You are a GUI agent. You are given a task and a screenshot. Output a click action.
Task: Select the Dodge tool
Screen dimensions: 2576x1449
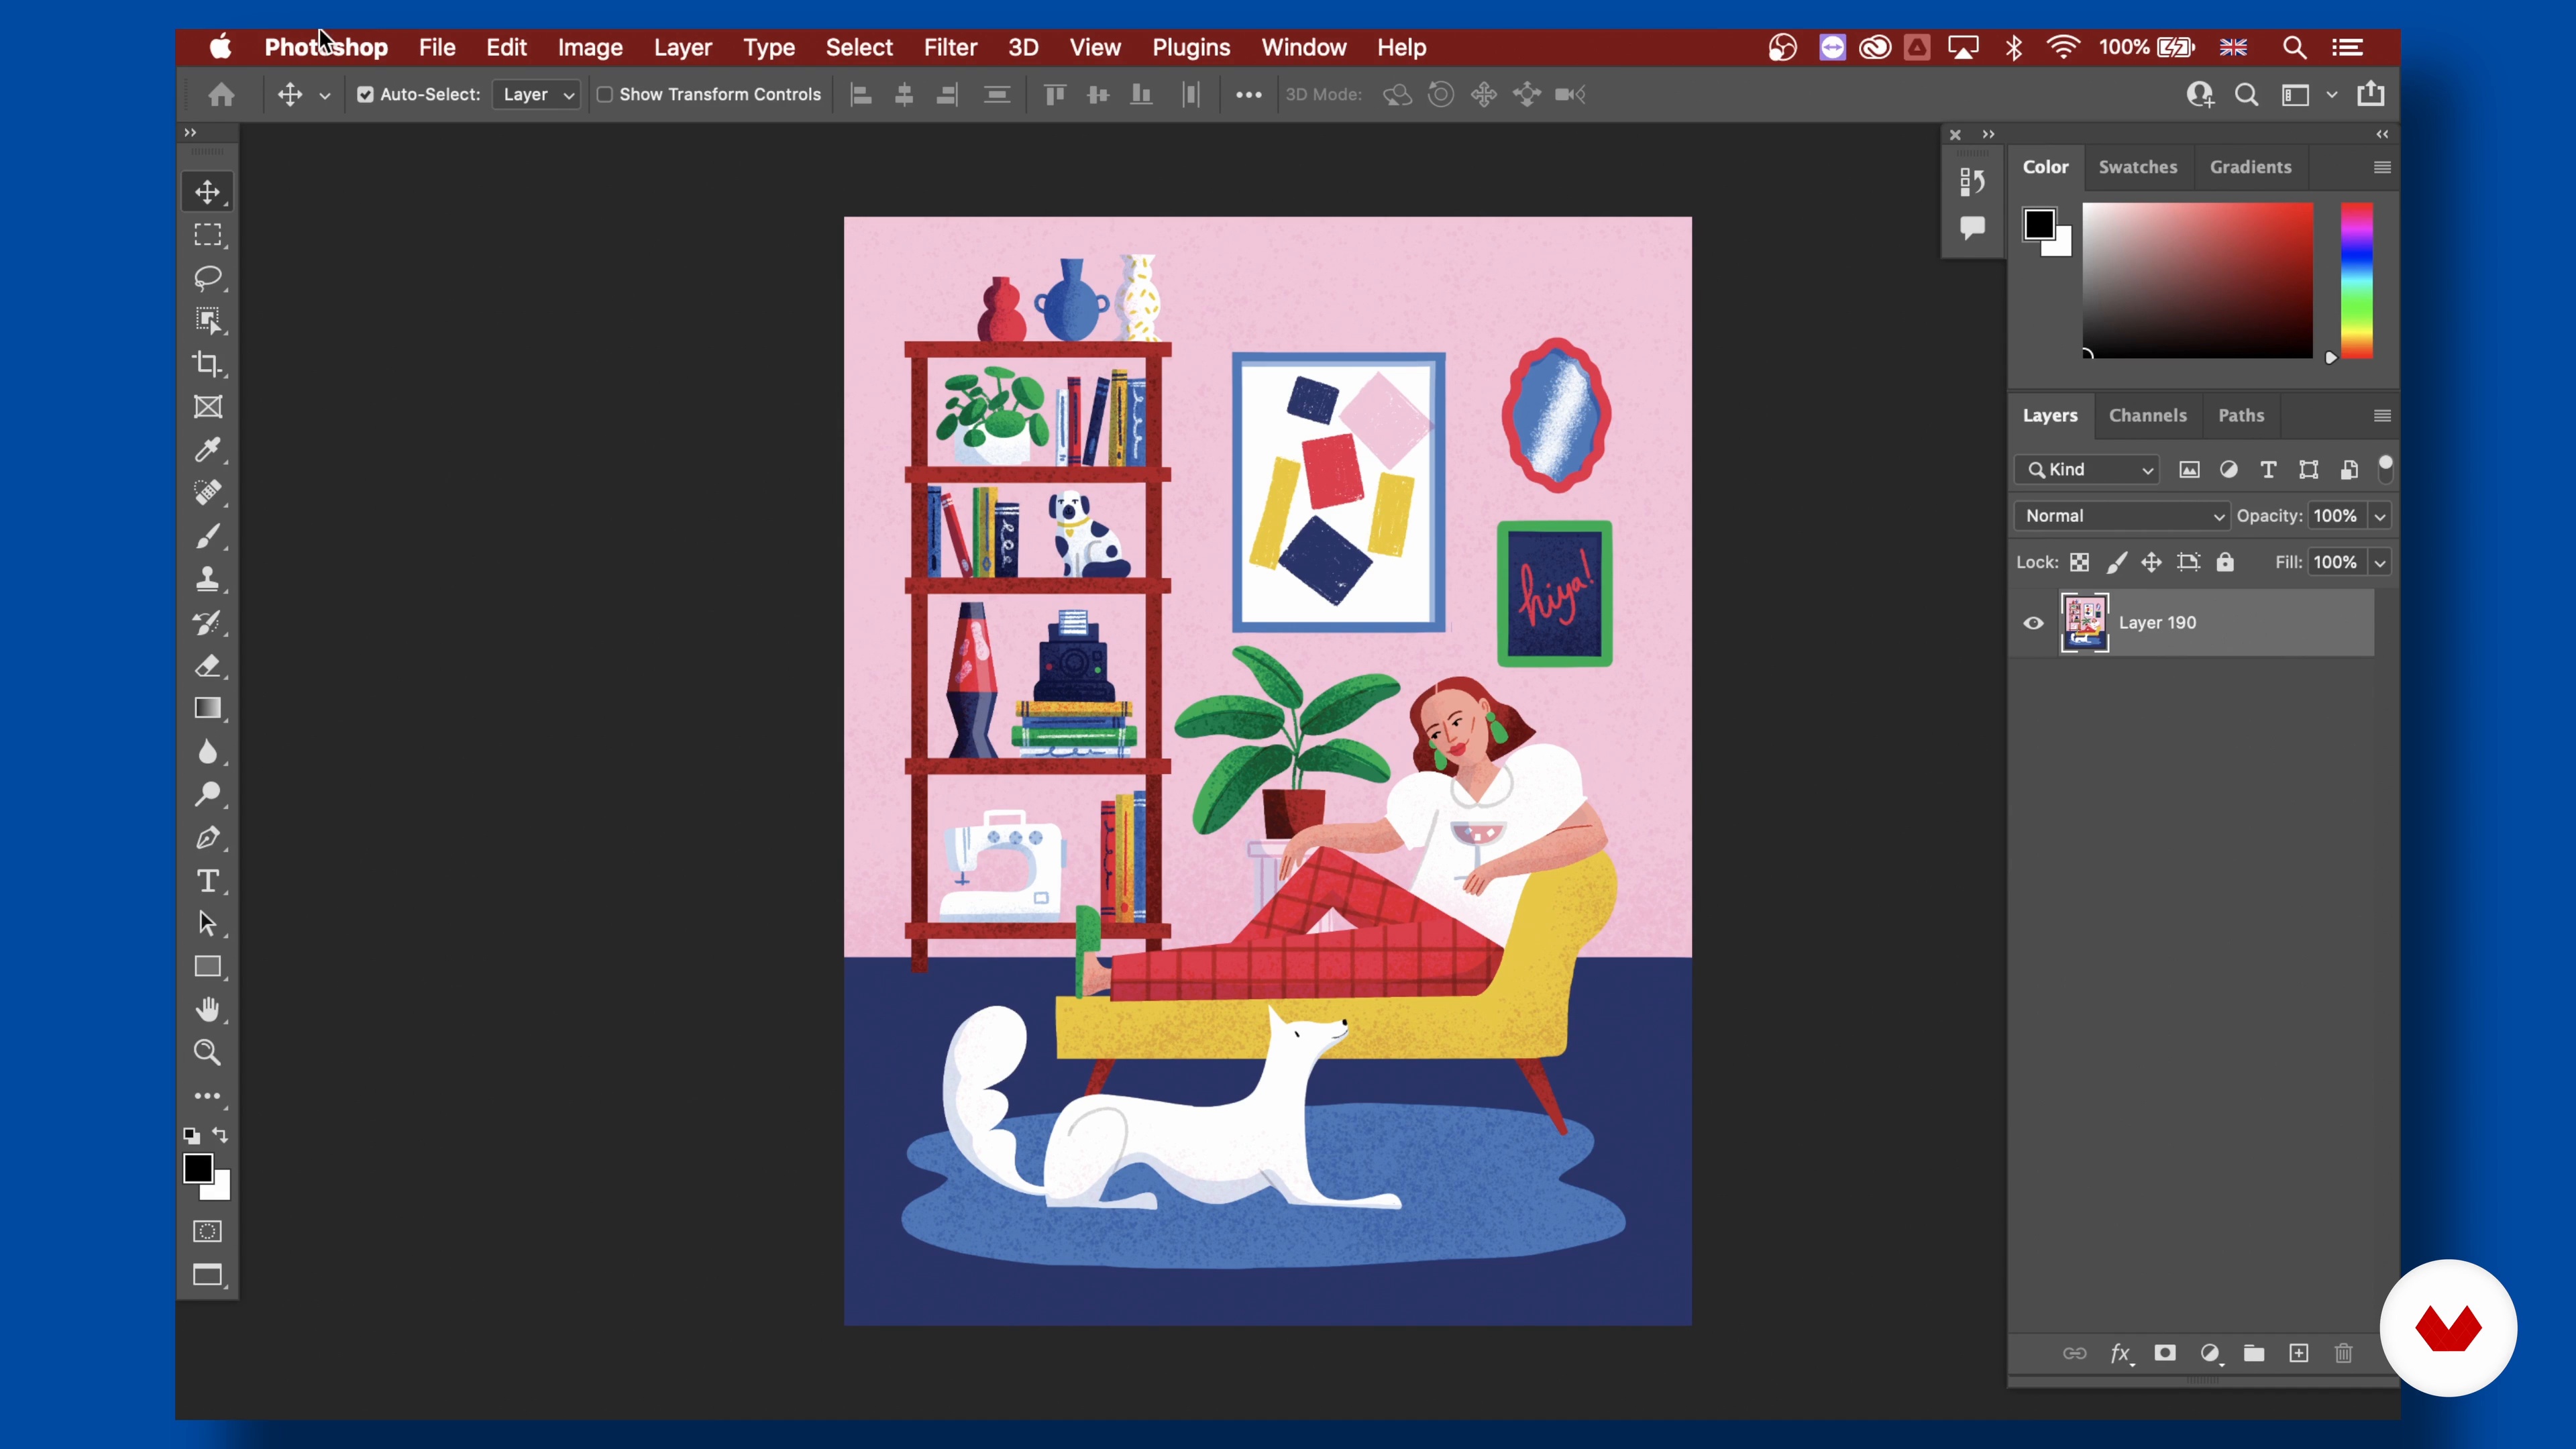click(x=208, y=795)
